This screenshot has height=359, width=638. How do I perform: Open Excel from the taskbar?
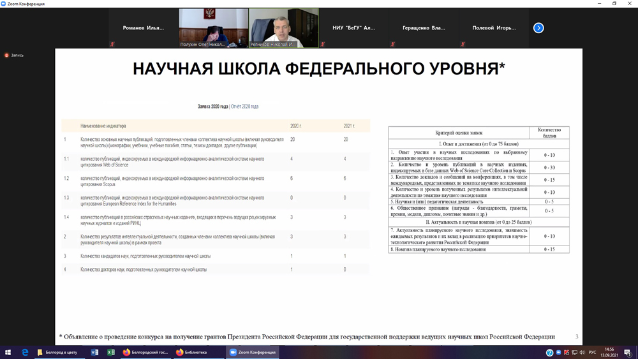tap(111, 352)
